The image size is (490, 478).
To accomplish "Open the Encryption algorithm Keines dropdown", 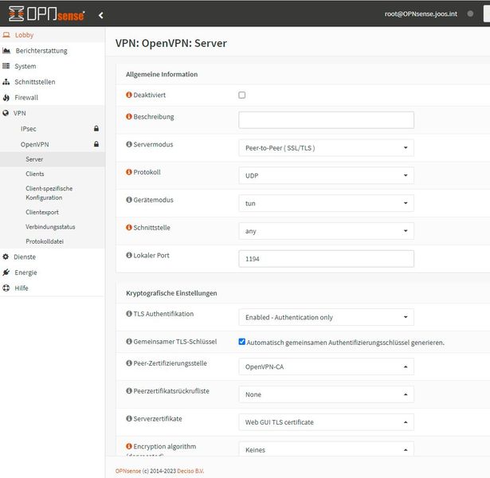I will pyautogui.click(x=326, y=449).
